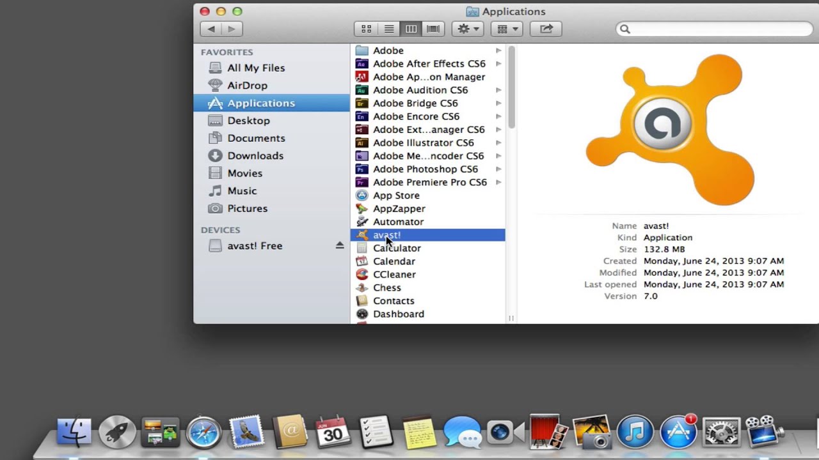Click the "132.8 MB" size value

[x=664, y=249]
